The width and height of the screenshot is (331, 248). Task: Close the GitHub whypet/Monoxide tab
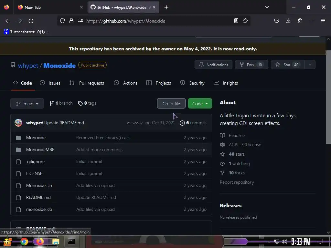click(x=154, y=7)
